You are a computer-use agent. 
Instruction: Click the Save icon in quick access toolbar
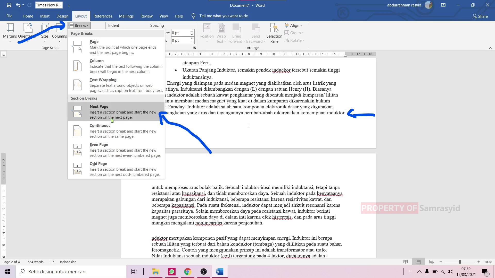(x=9, y=5)
